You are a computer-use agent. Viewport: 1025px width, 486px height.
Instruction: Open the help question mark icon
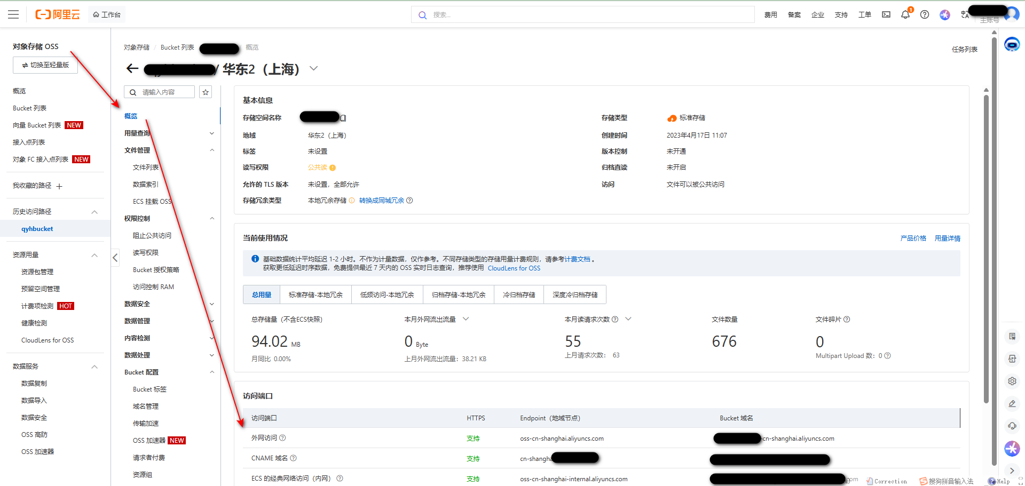pos(925,14)
